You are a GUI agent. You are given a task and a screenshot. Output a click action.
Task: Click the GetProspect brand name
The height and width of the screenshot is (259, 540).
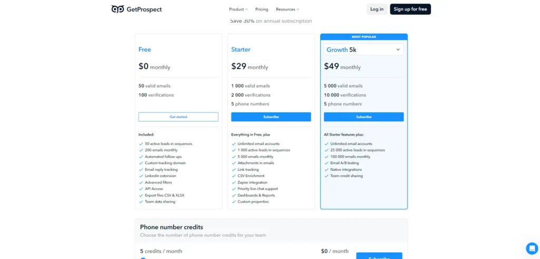point(144,9)
